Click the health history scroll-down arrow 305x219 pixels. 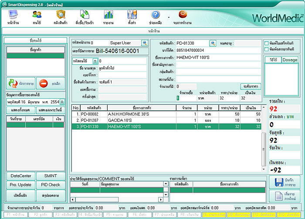166,194
